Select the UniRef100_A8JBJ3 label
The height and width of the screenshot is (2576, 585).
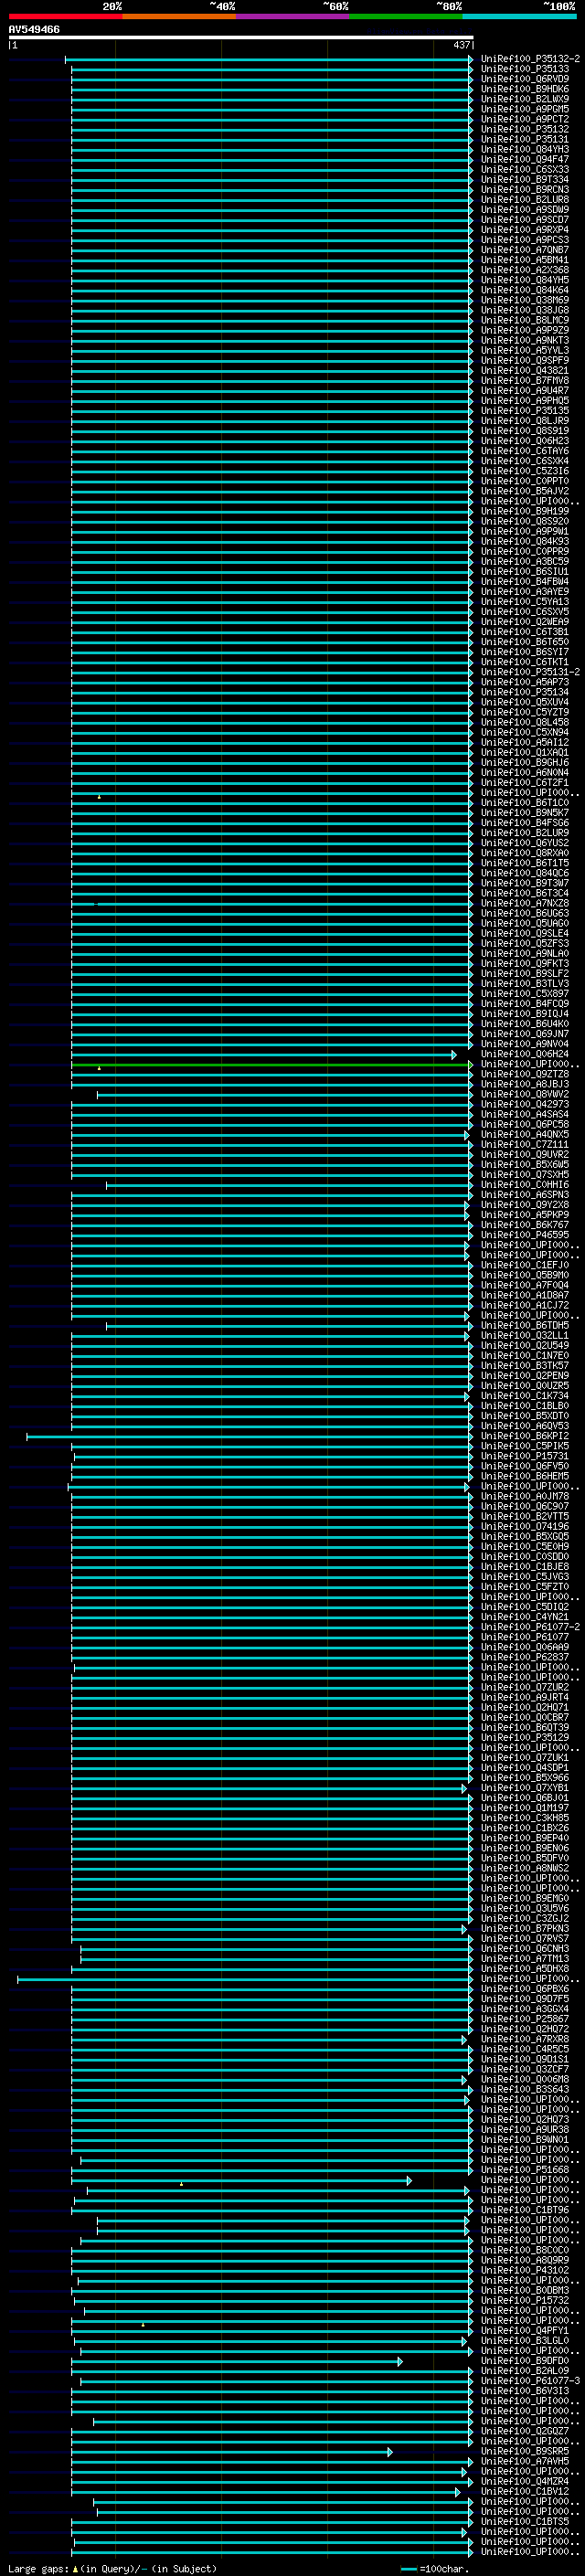(x=525, y=1084)
